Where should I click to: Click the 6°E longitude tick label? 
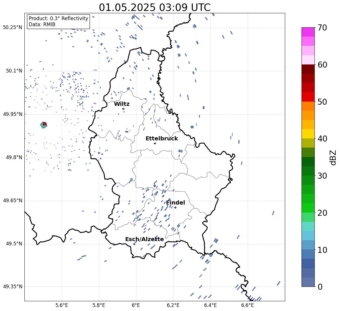(x=136, y=305)
